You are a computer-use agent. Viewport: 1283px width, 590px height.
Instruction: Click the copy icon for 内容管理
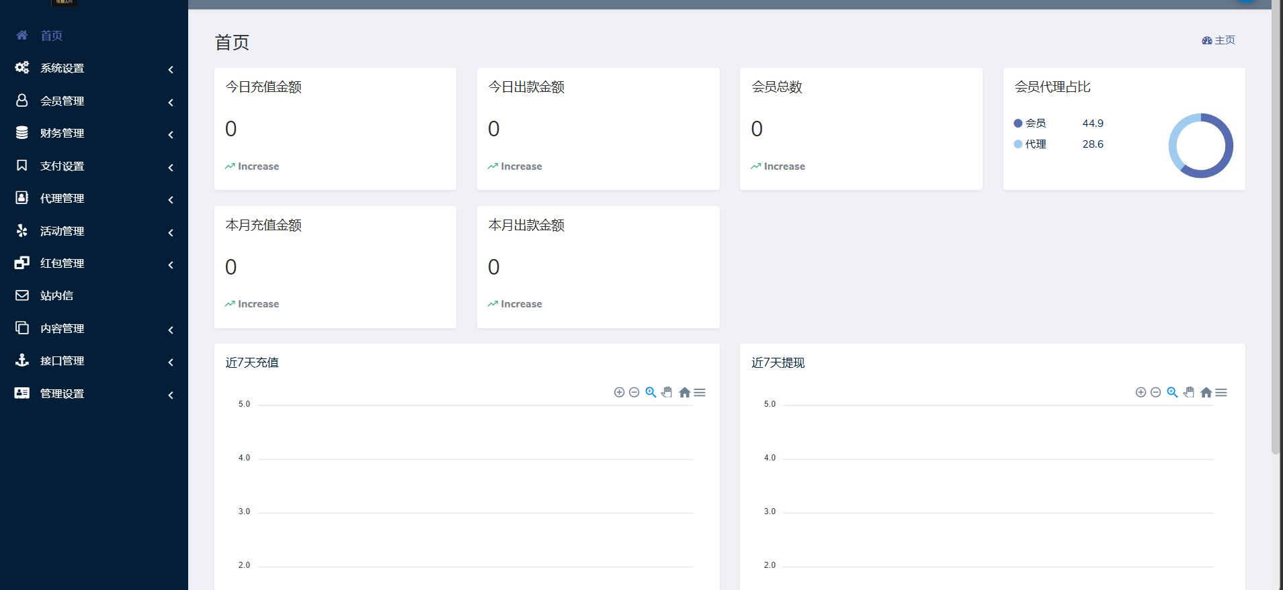coord(22,328)
